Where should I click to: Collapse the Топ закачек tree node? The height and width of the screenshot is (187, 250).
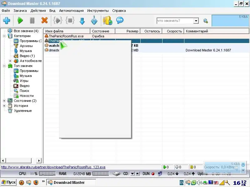(x=4, y=66)
